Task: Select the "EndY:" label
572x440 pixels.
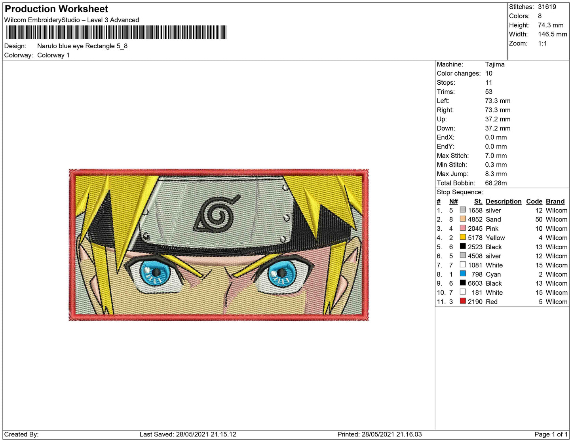Action: coord(446,146)
